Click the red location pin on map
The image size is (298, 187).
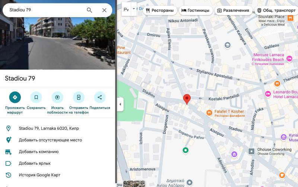[187, 99]
